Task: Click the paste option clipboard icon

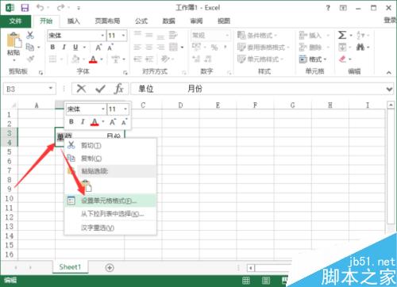Action: tap(87, 186)
